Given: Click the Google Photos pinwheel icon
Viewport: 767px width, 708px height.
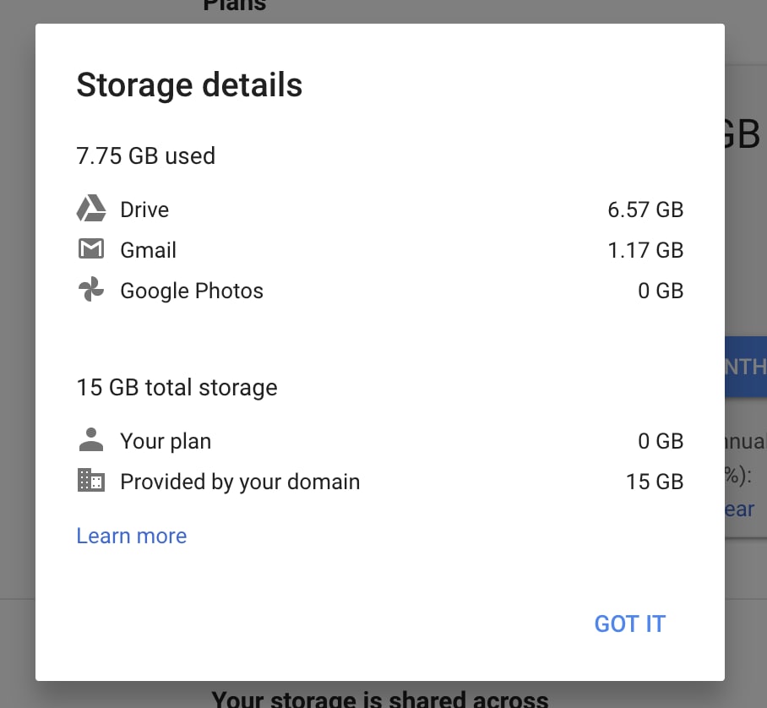Looking at the screenshot, I should pos(91,290).
